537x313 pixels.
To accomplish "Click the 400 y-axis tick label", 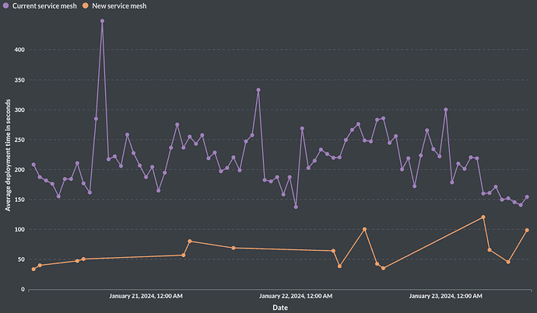I will click(19, 50).
